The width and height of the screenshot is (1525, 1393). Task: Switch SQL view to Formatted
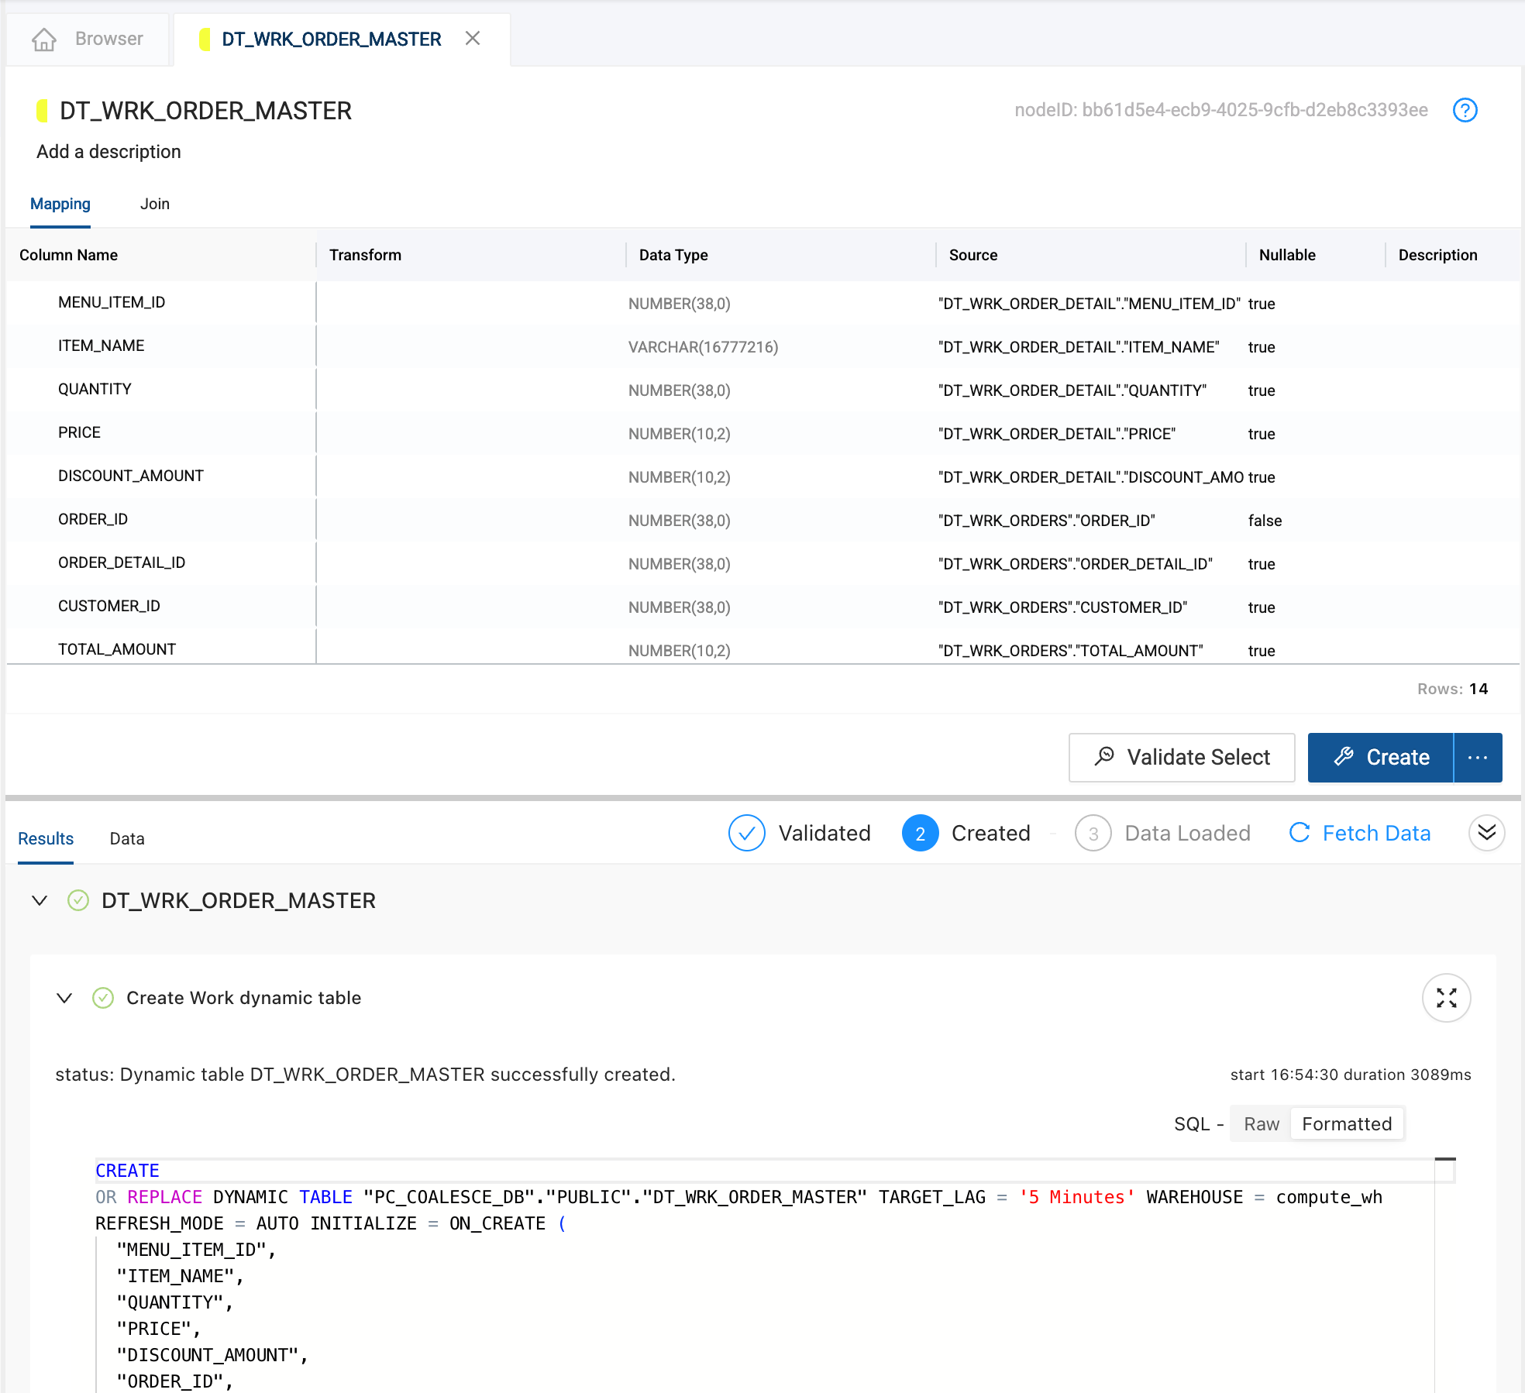[x=1347, y=1124]
